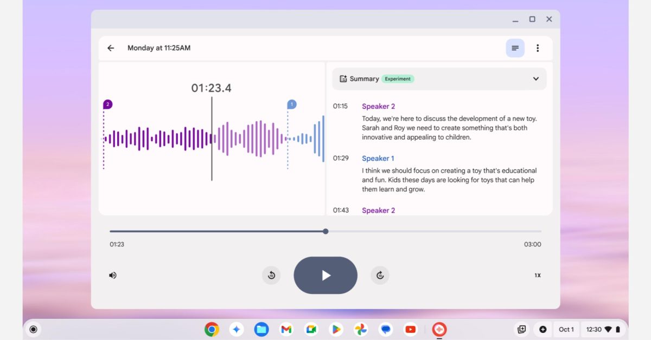
Task: Open the Recorder app from the shelf
Action: click(439, 329)
